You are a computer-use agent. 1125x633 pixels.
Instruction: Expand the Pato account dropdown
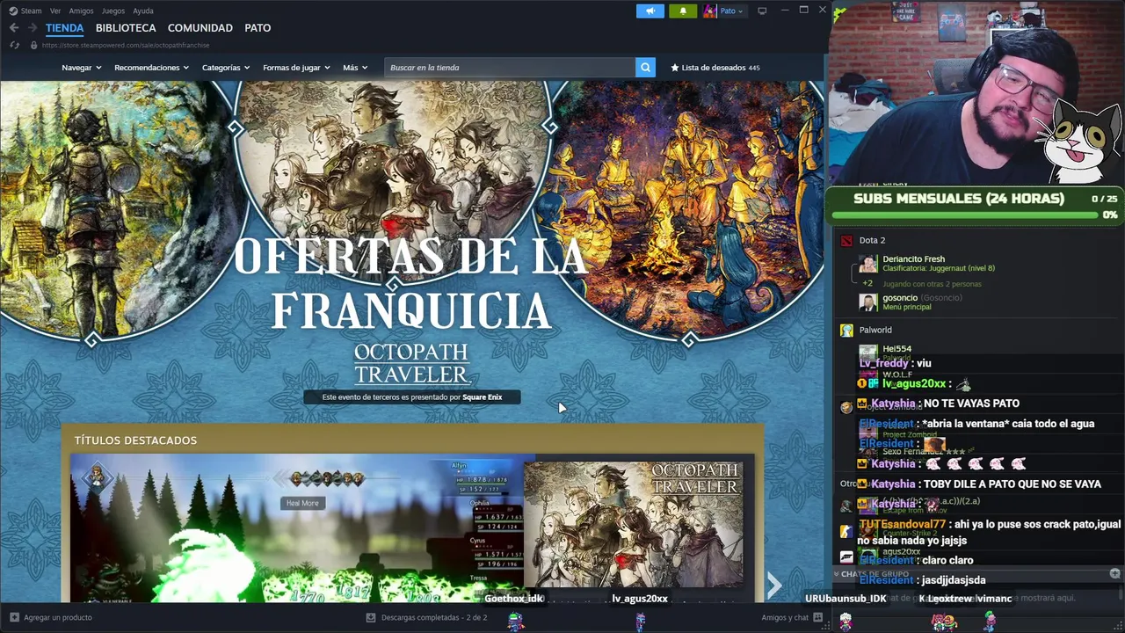731,11
